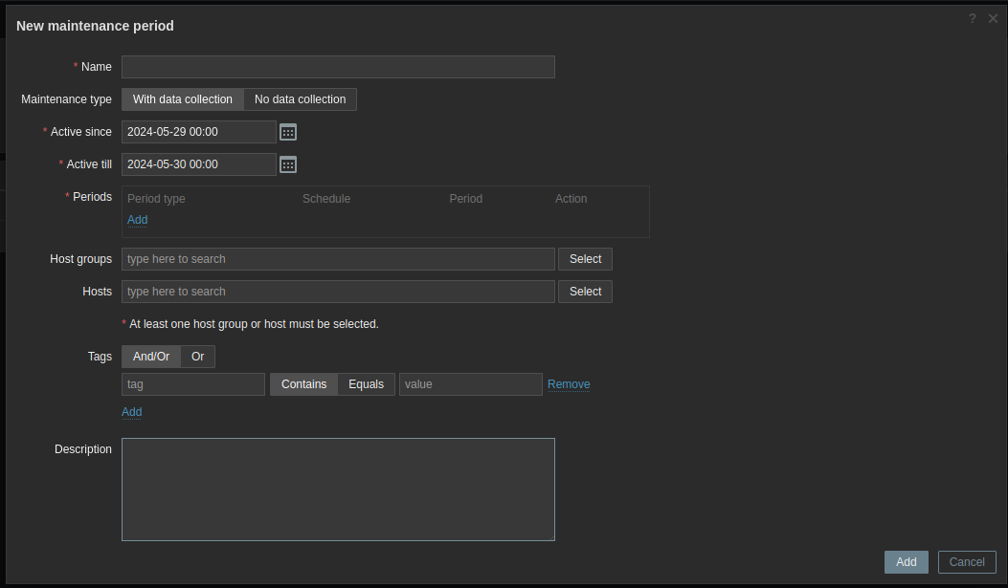
Task: Click Select button for Host groups
Action: pyautogui.click(x=585, y=259)
